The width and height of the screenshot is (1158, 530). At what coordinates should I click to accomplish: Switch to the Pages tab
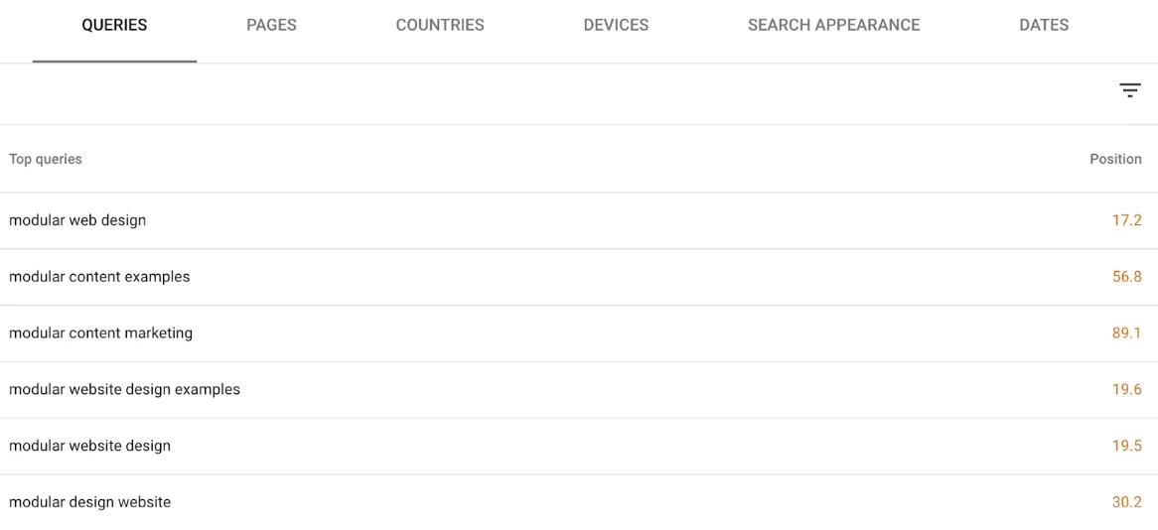click(x=271, y=26)
